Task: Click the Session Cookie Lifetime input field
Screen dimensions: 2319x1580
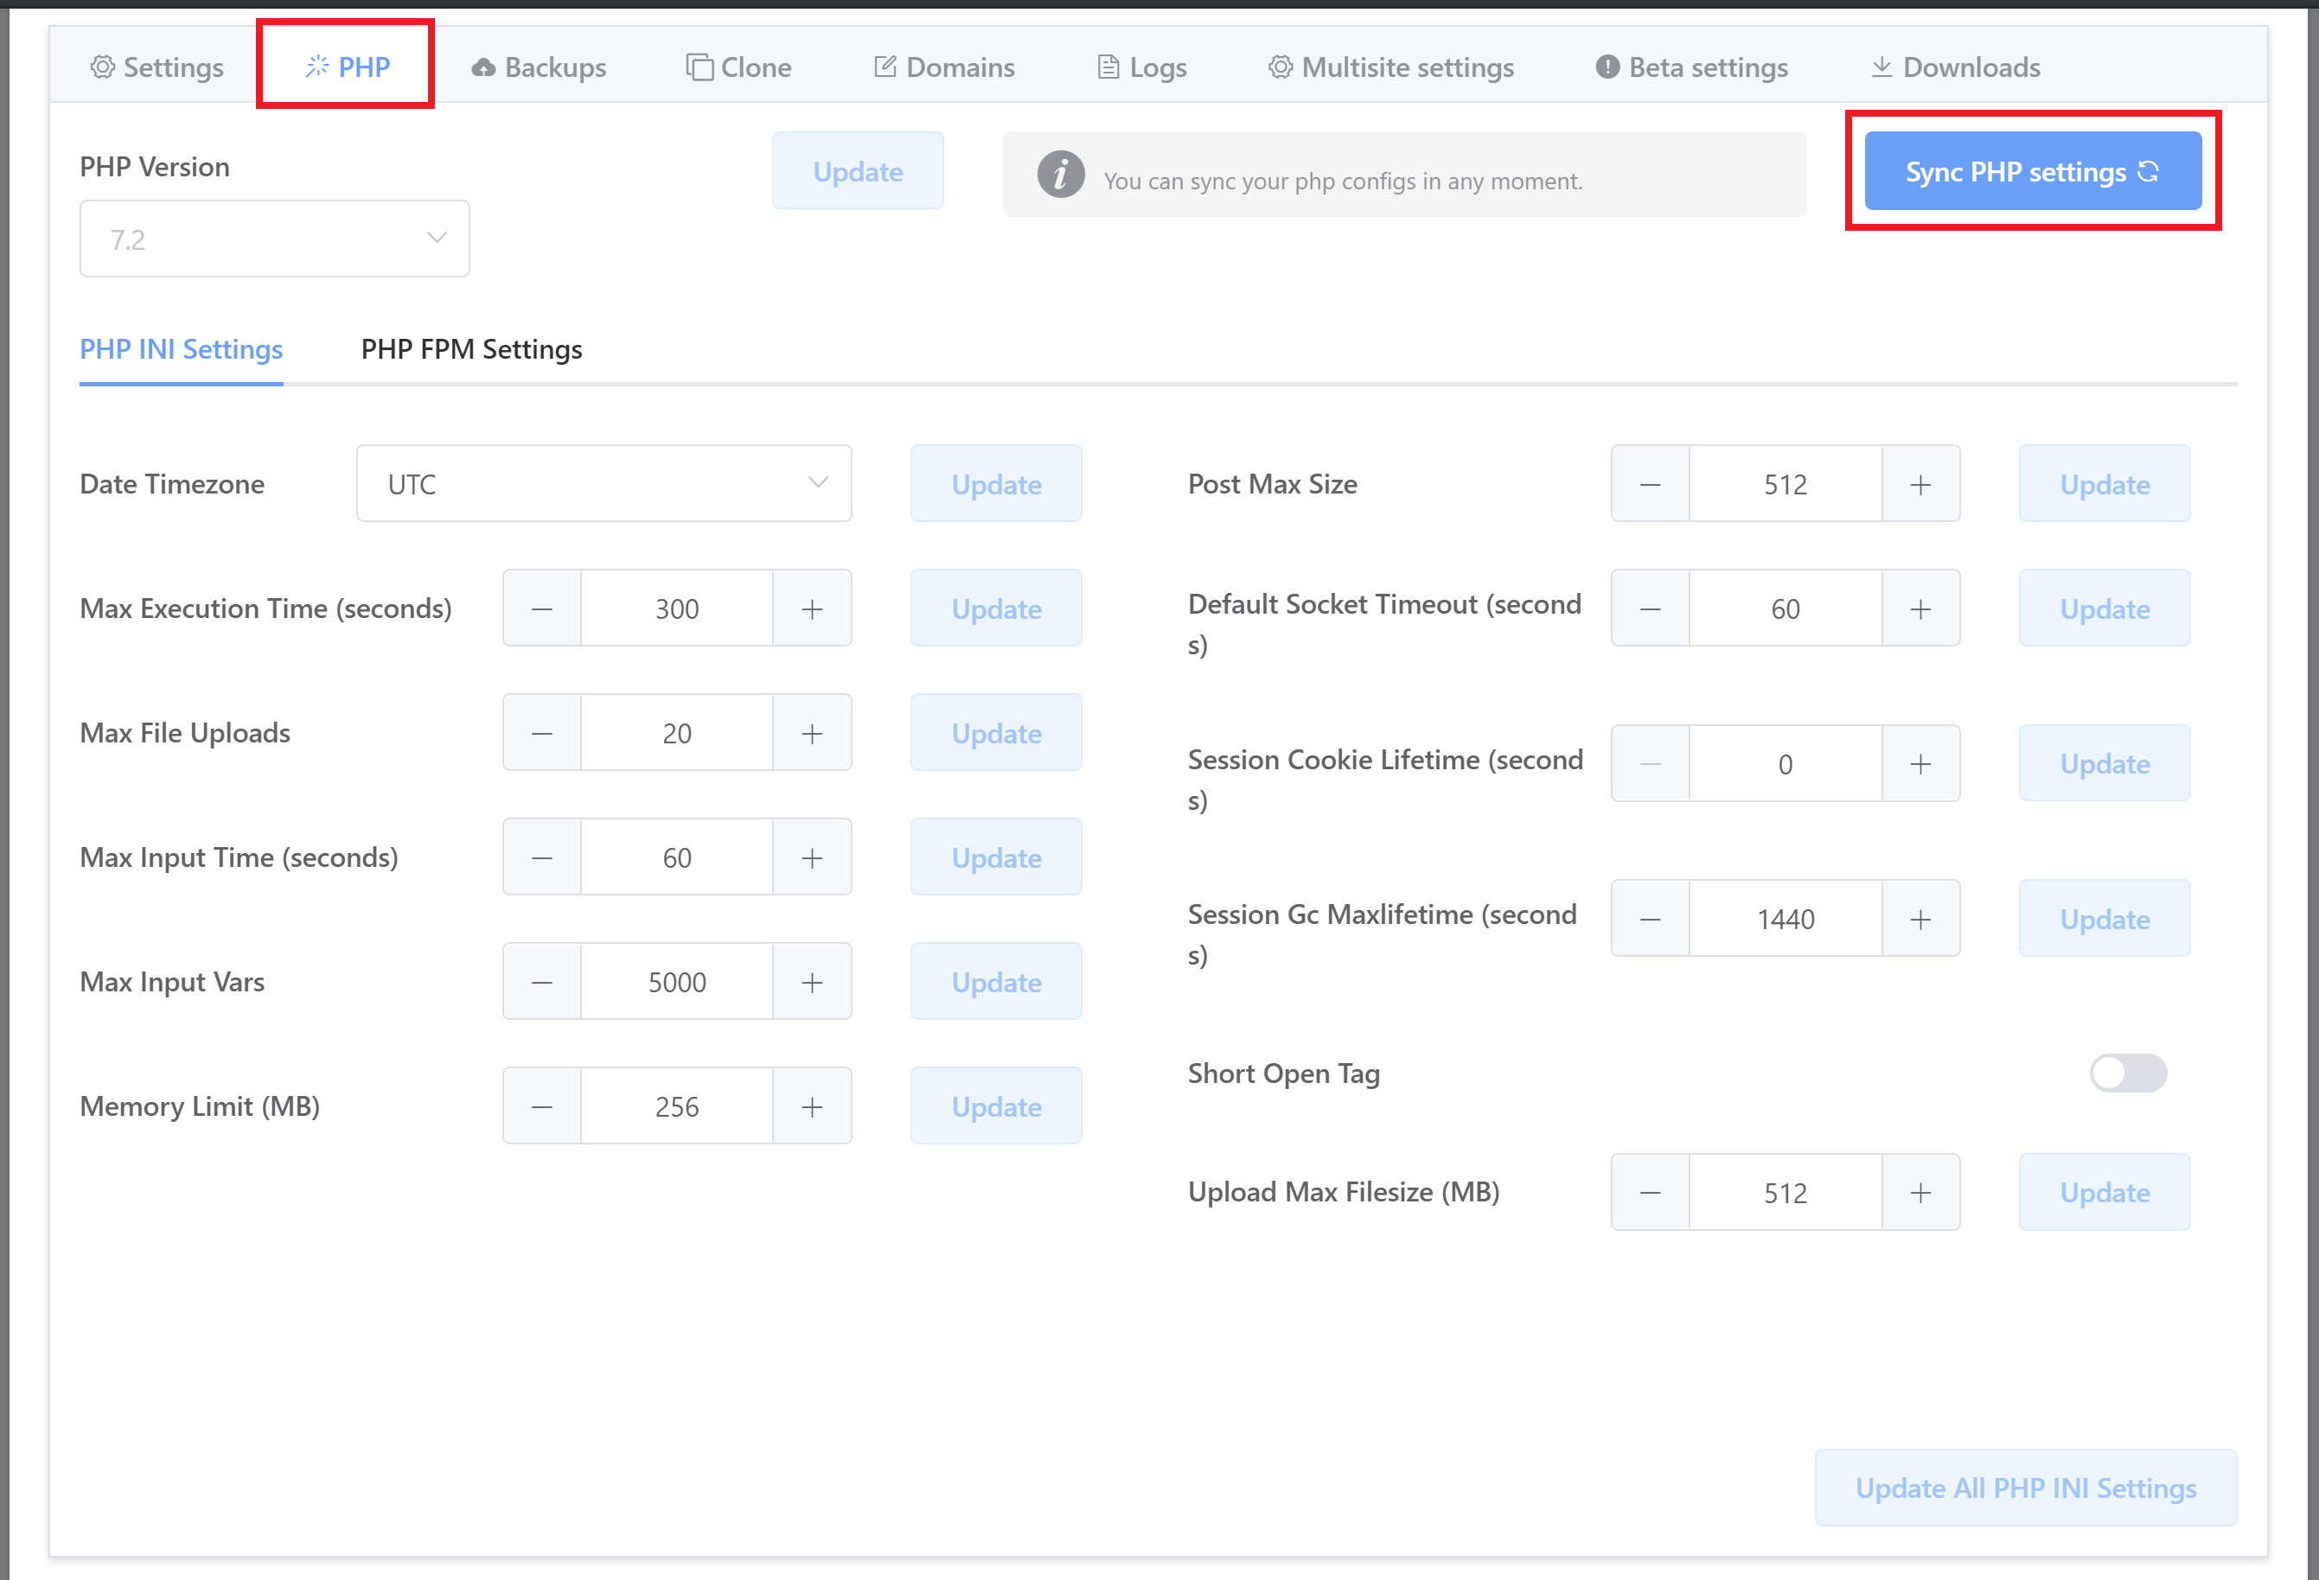Action: coord(1786,764)
